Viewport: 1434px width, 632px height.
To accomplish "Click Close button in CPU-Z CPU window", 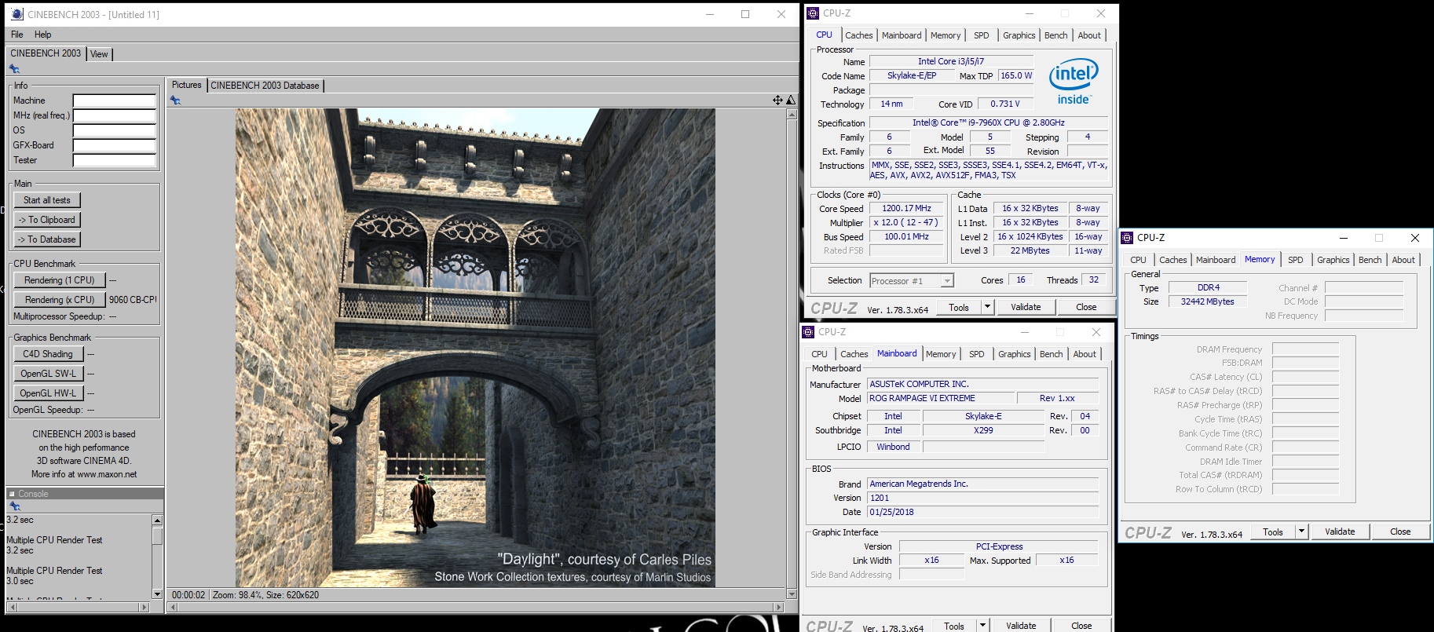I will point(1086,307).
